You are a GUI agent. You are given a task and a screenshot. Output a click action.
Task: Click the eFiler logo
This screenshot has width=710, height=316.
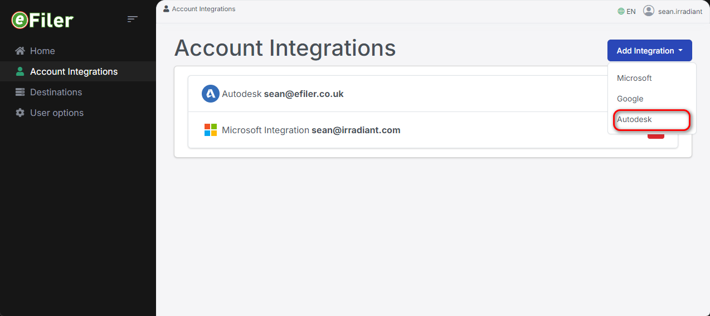(x=42, y=20)
